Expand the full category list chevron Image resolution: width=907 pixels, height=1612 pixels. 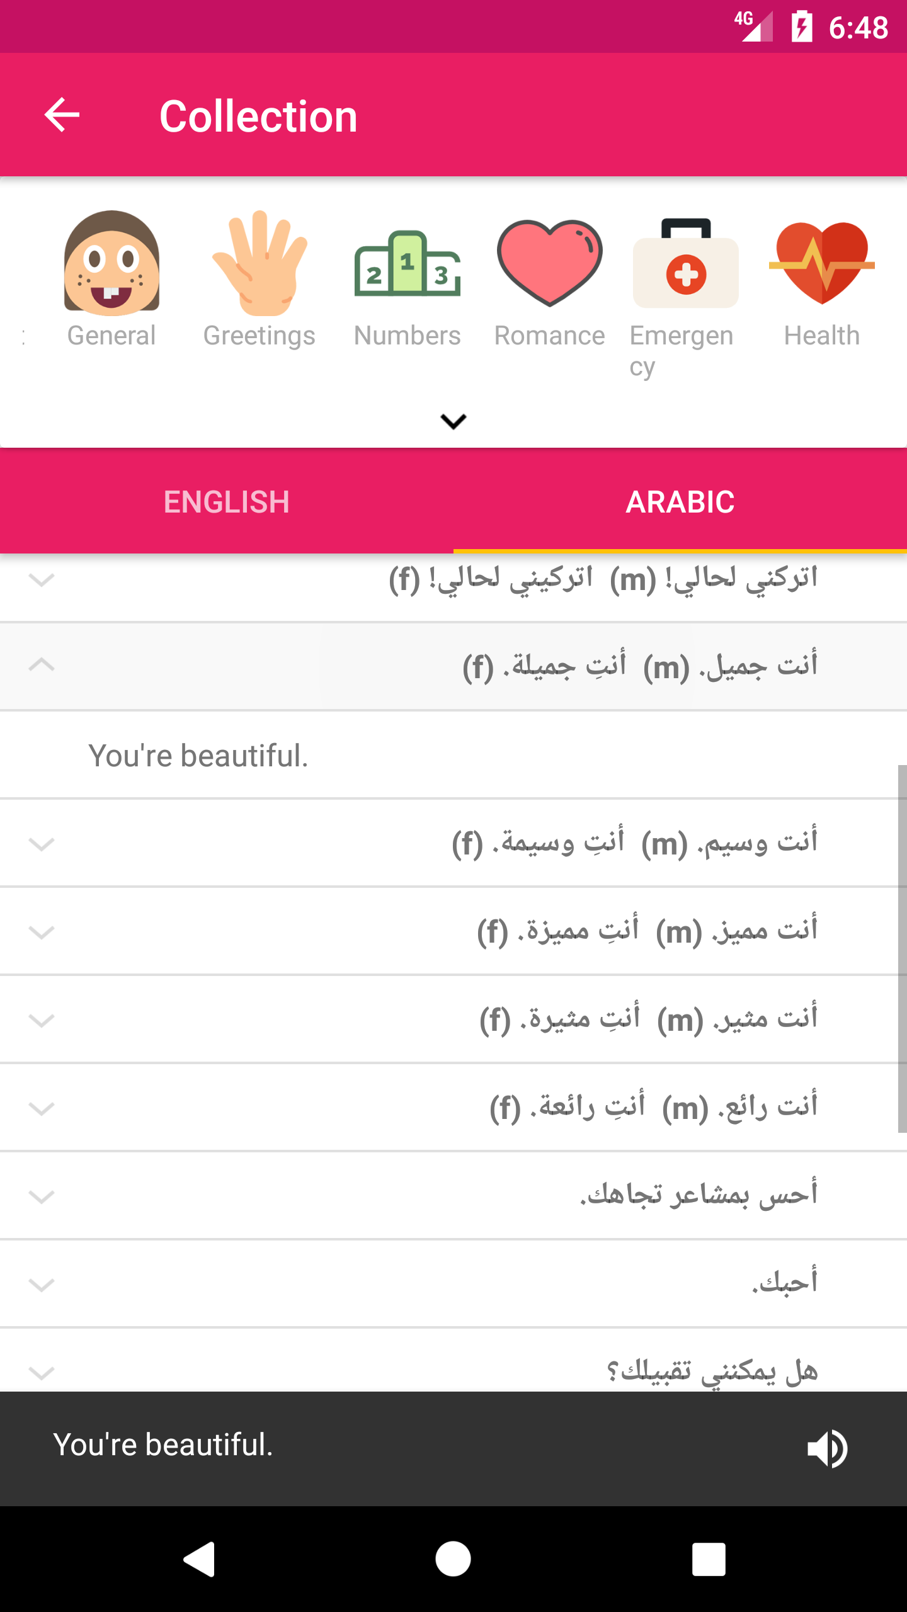pyautogui.click(x=453, y=421)
